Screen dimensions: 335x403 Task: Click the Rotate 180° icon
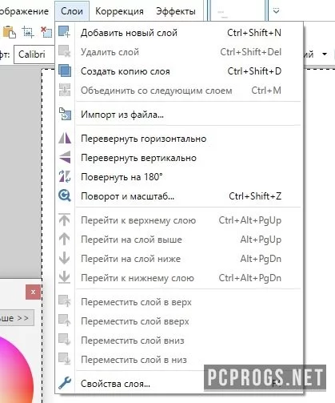pyautogui.click(x=65, y=176)
